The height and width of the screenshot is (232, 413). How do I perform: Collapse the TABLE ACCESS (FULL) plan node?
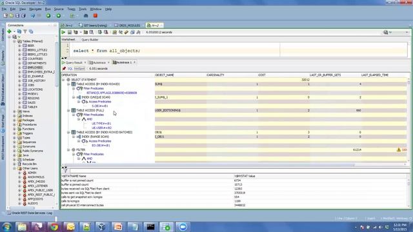click(68, 110)
